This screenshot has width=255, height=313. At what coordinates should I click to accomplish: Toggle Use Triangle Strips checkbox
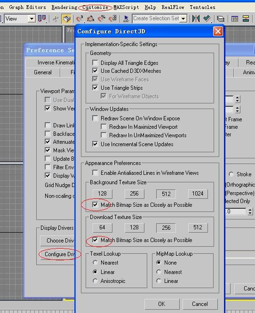pyautogui.click(x=95, y=87)
